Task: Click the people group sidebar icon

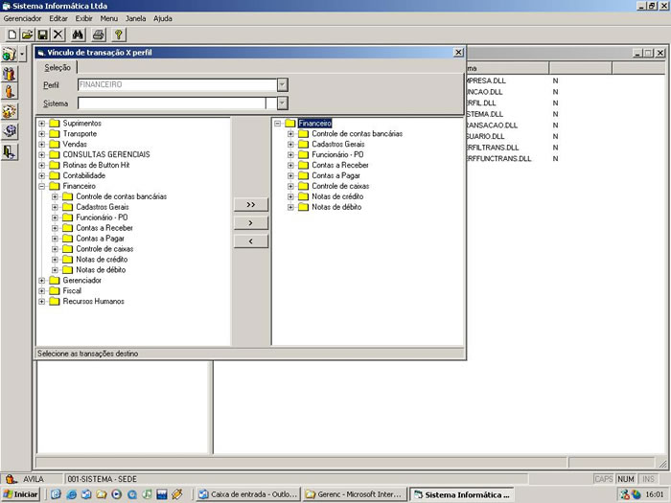Action: (9, 111)
